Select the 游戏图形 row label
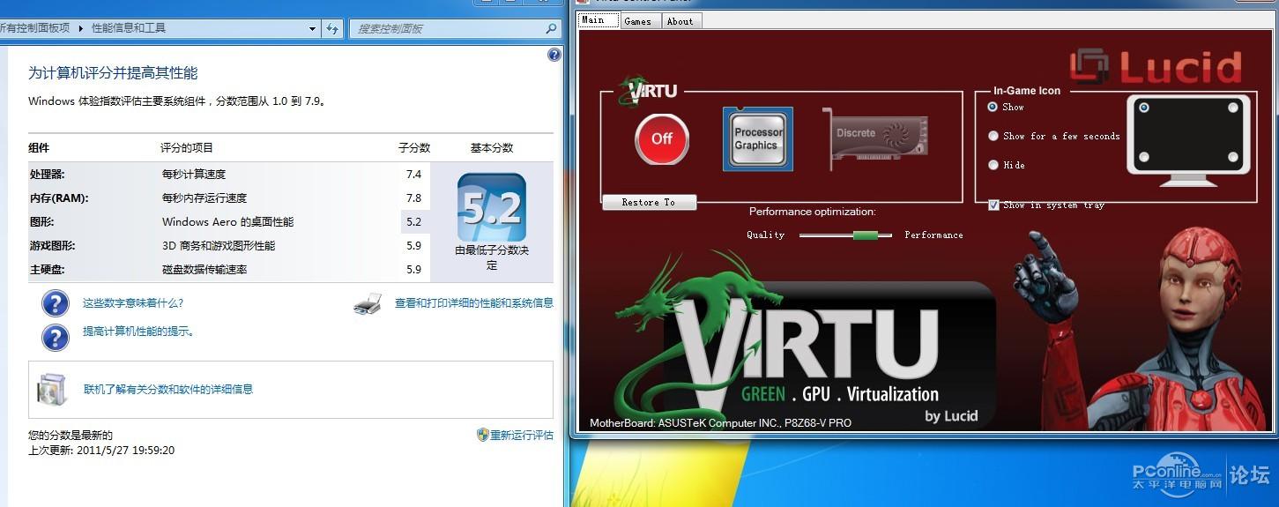The width and height of the screenshot is (1279, 507). coord(52,245)
